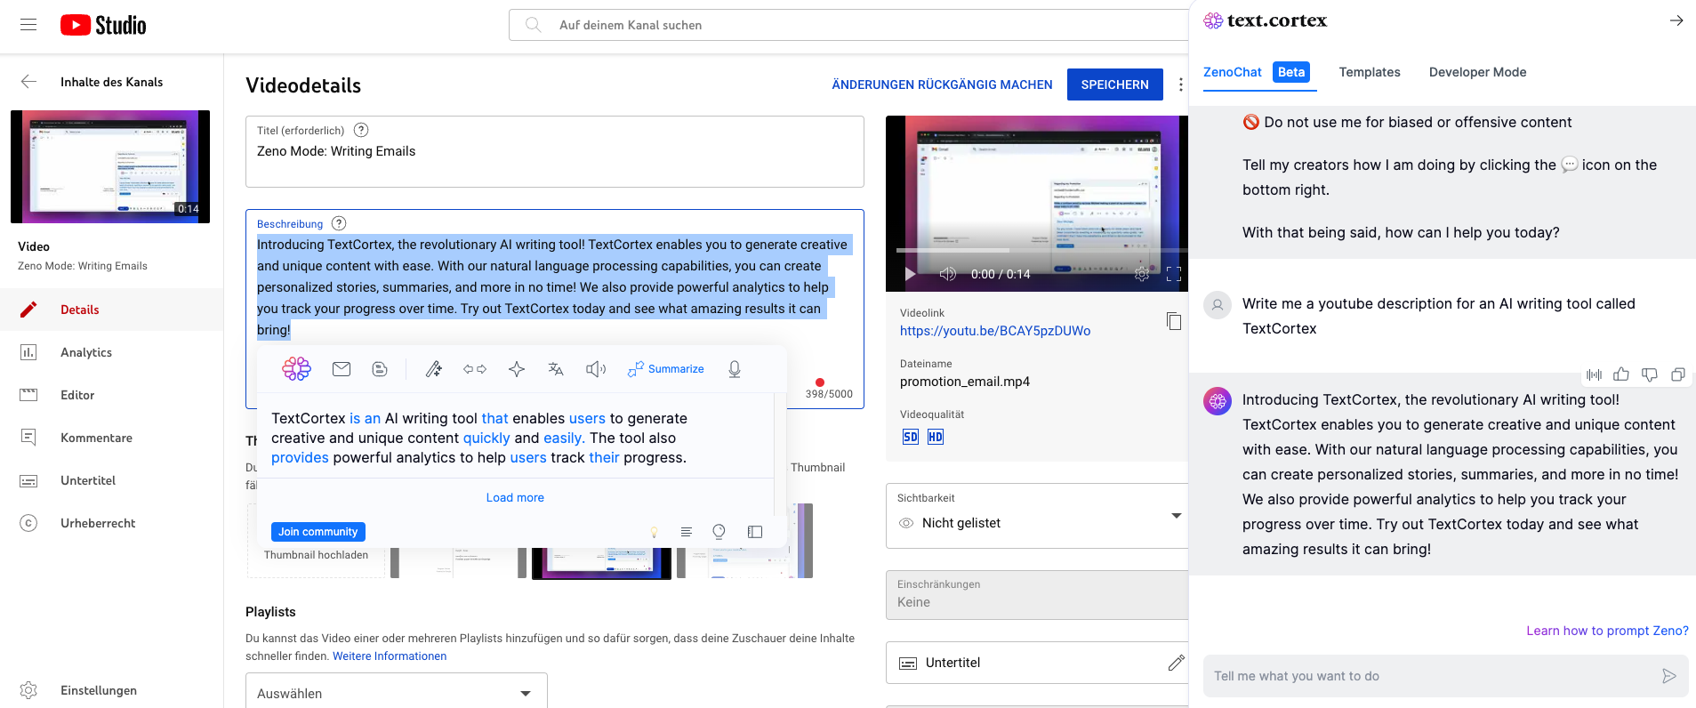Click the lightbulb outline icon in popup footer
Viewport: 1696px width, 708px height.
click(719, 532)
